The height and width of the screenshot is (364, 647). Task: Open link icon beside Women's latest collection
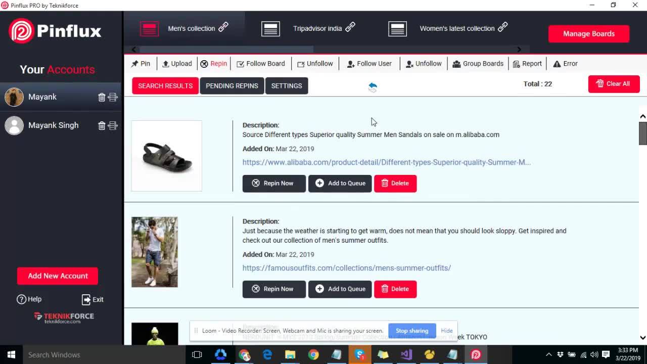[x=502, y=27]
